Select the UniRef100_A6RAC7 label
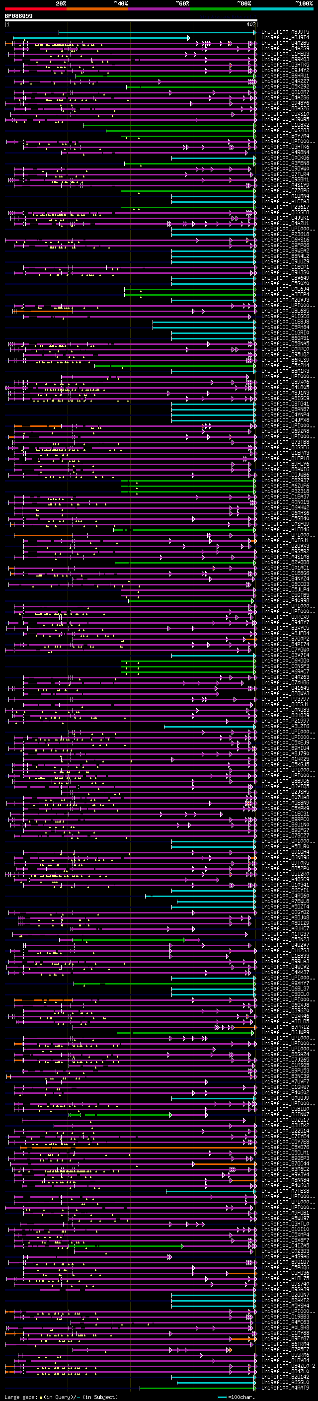 point(285,672)
